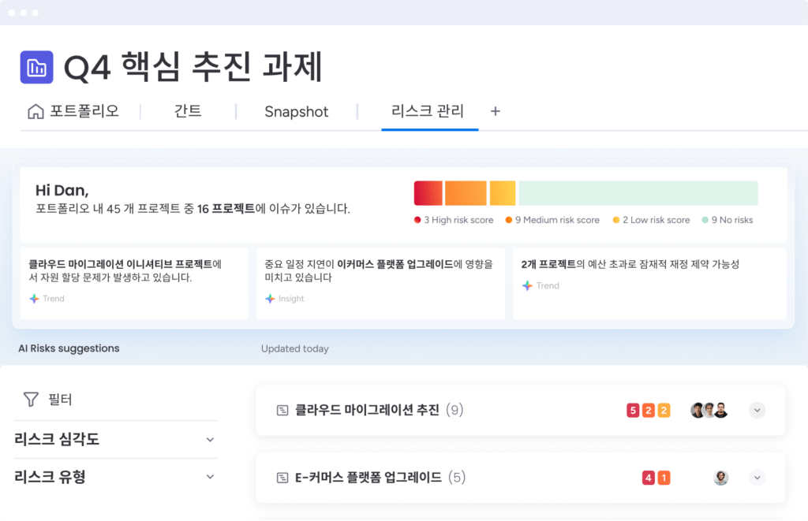Click the home icon beside 포트폴리오
This screenshot has width=808, height=521.
pos(35,111)
